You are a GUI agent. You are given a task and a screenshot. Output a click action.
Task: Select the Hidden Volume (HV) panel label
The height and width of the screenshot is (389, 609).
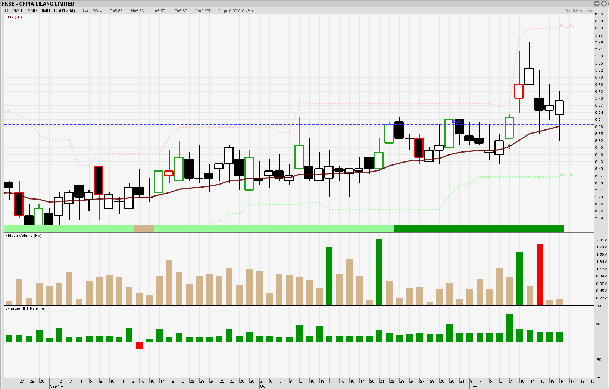[x=23, y=236]
